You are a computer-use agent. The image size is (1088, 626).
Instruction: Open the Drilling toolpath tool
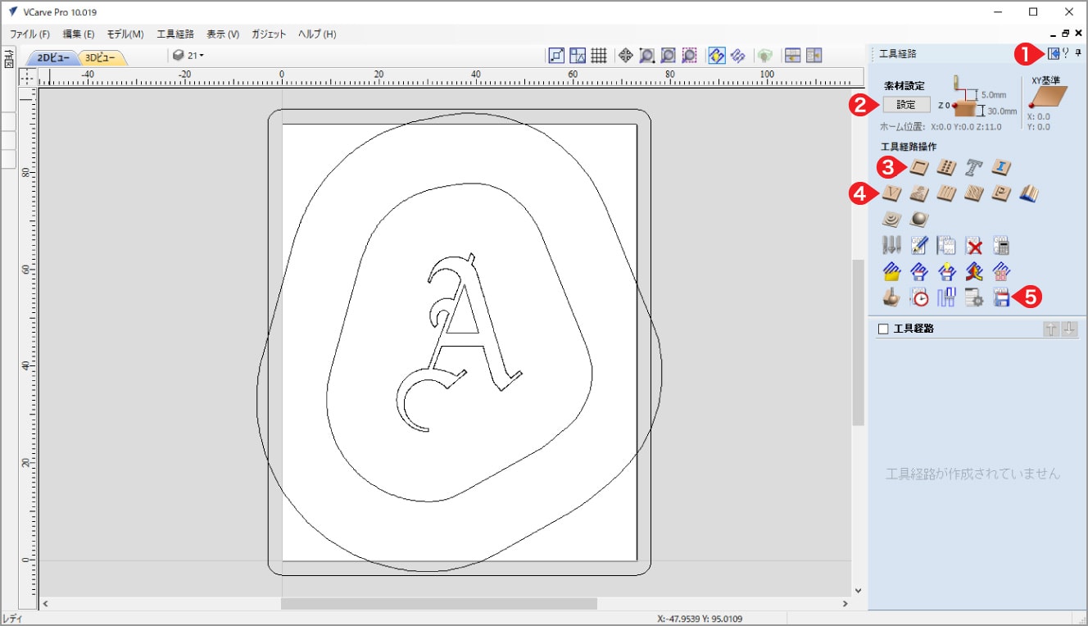click(946, 167)
